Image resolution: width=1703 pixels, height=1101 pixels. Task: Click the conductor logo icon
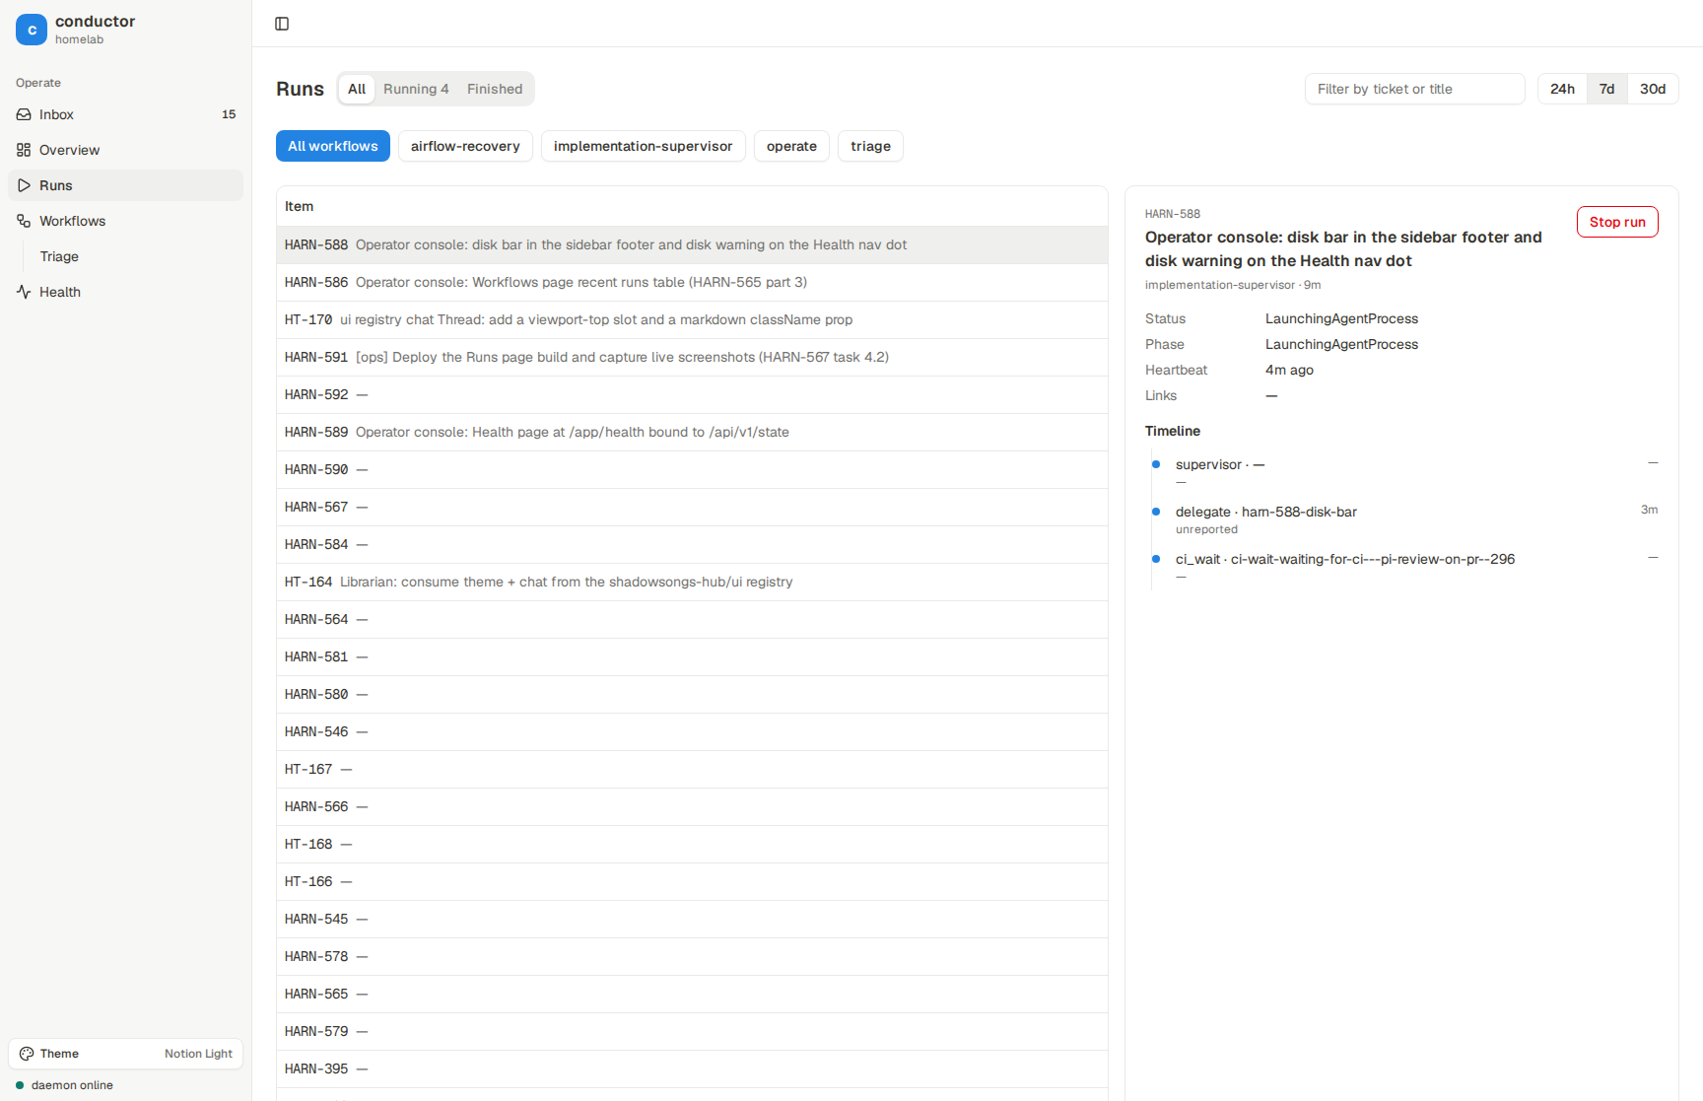32,30
